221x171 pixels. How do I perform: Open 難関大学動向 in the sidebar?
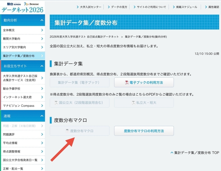pos(23,39)
